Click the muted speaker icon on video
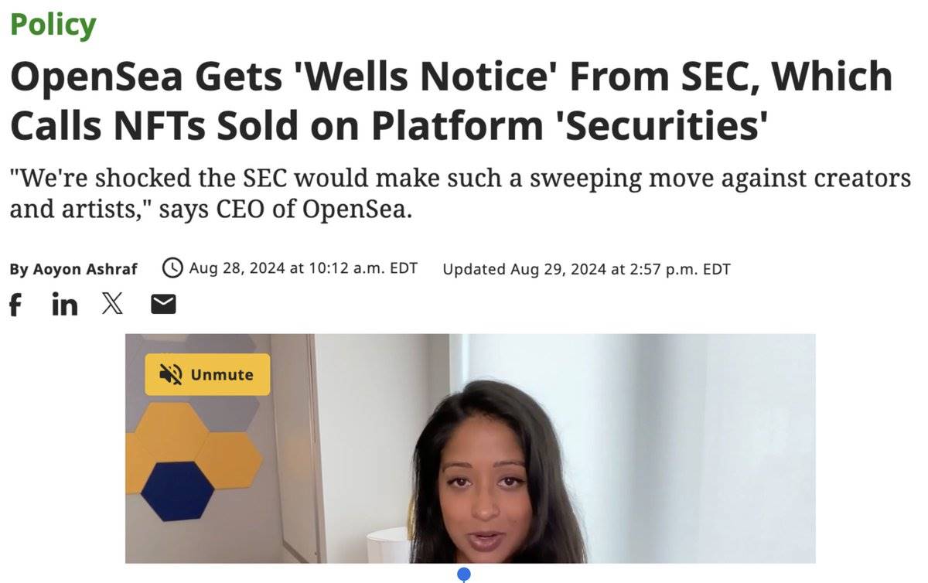 pos(170,374)
